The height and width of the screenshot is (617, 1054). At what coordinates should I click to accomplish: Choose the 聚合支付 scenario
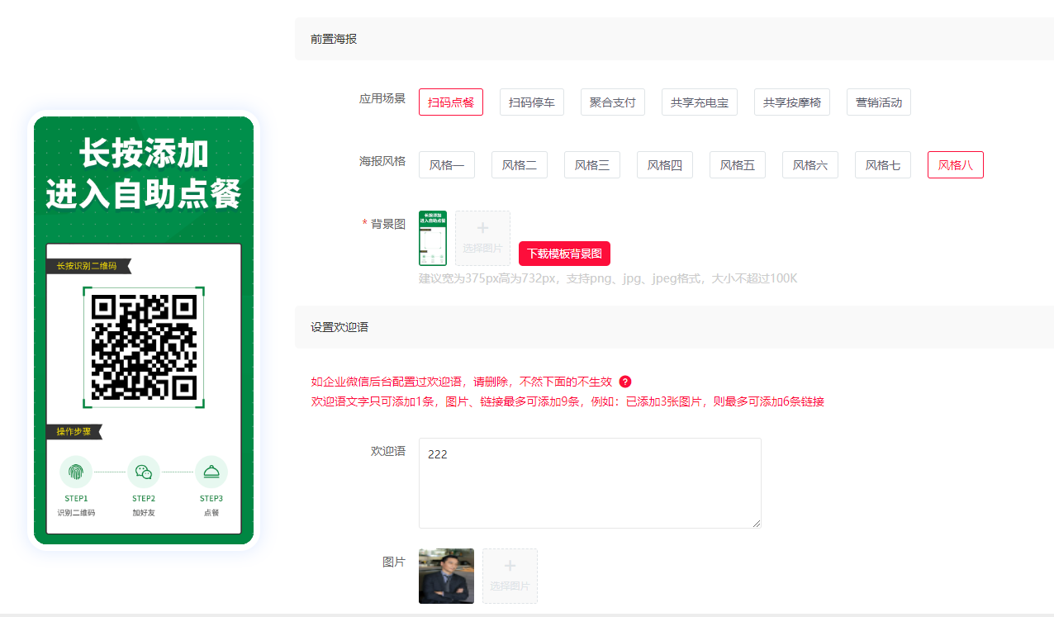pos(613,102)
